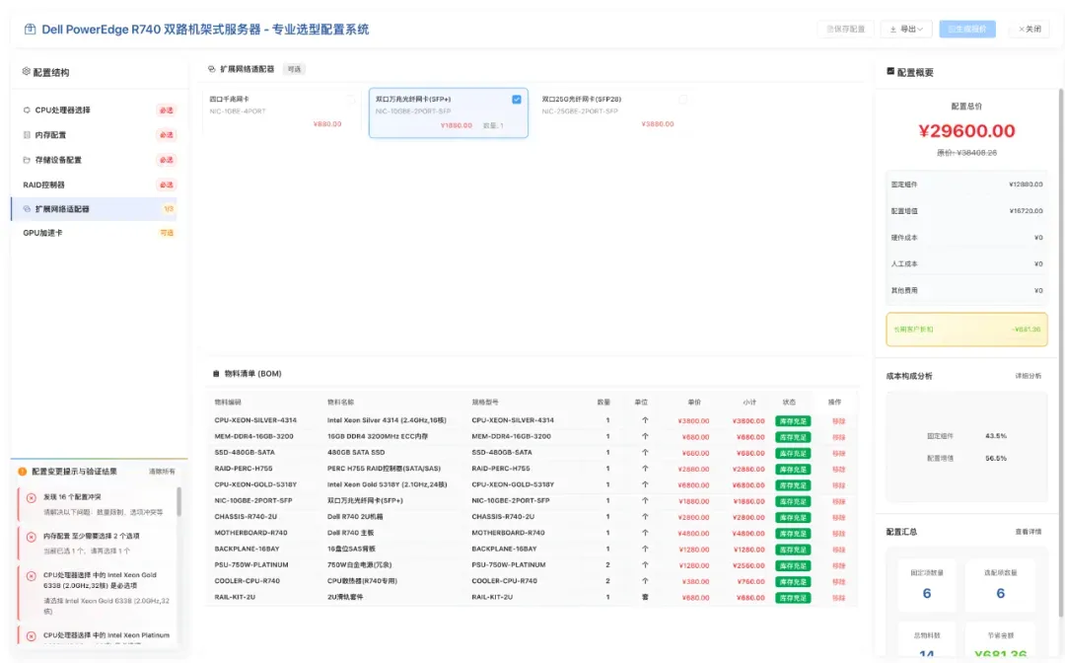Remove the NIC-10GBE-2PORT-SFP BOM row

coord(839,501)
